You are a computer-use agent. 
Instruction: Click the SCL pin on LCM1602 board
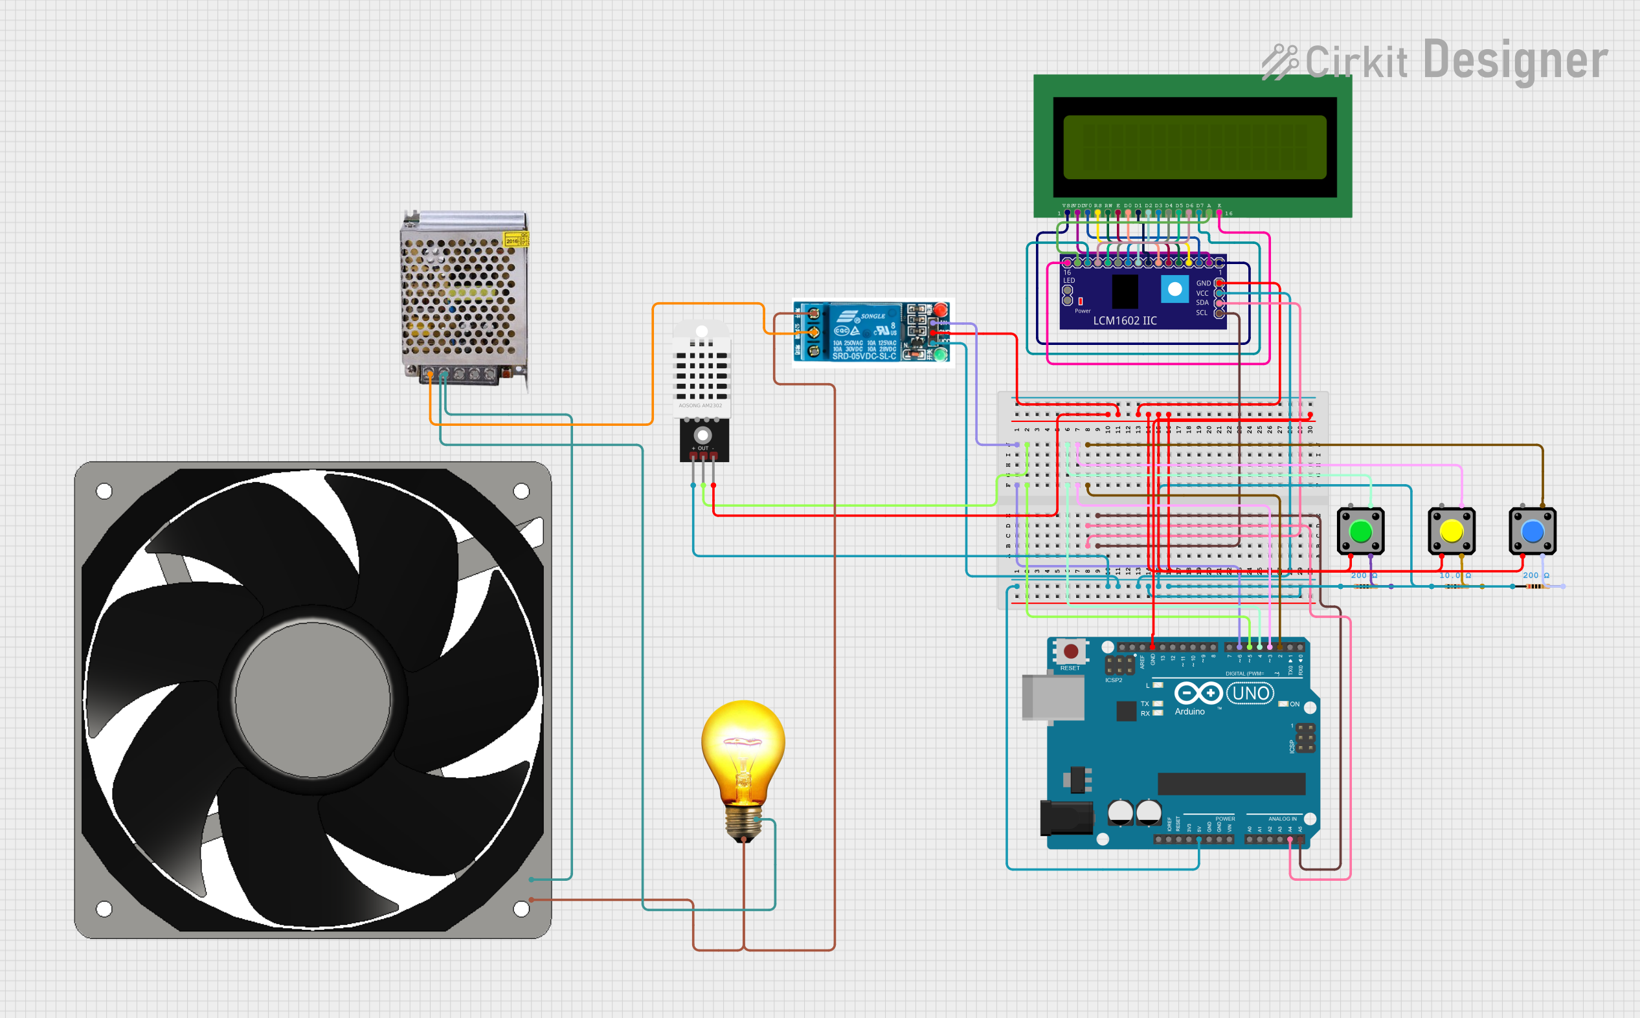(1219, 313)
